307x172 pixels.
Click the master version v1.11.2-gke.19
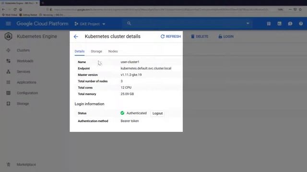[131, 75]
